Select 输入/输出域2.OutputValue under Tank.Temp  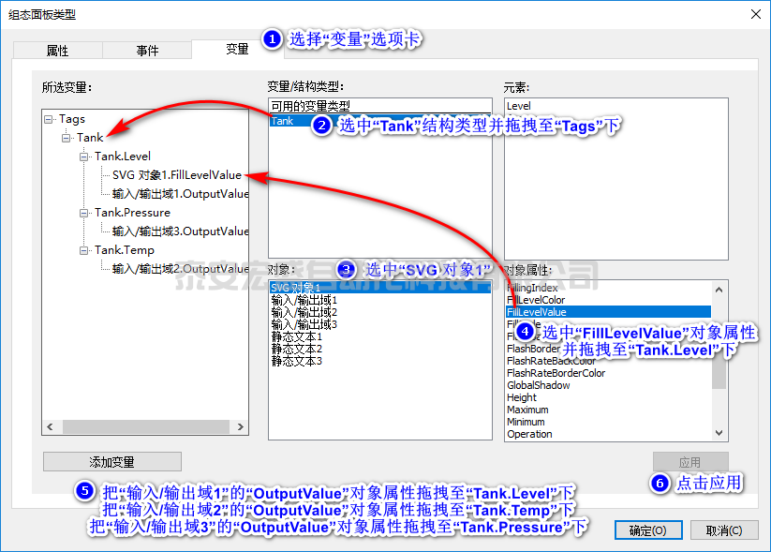click(x=179, y=269)
